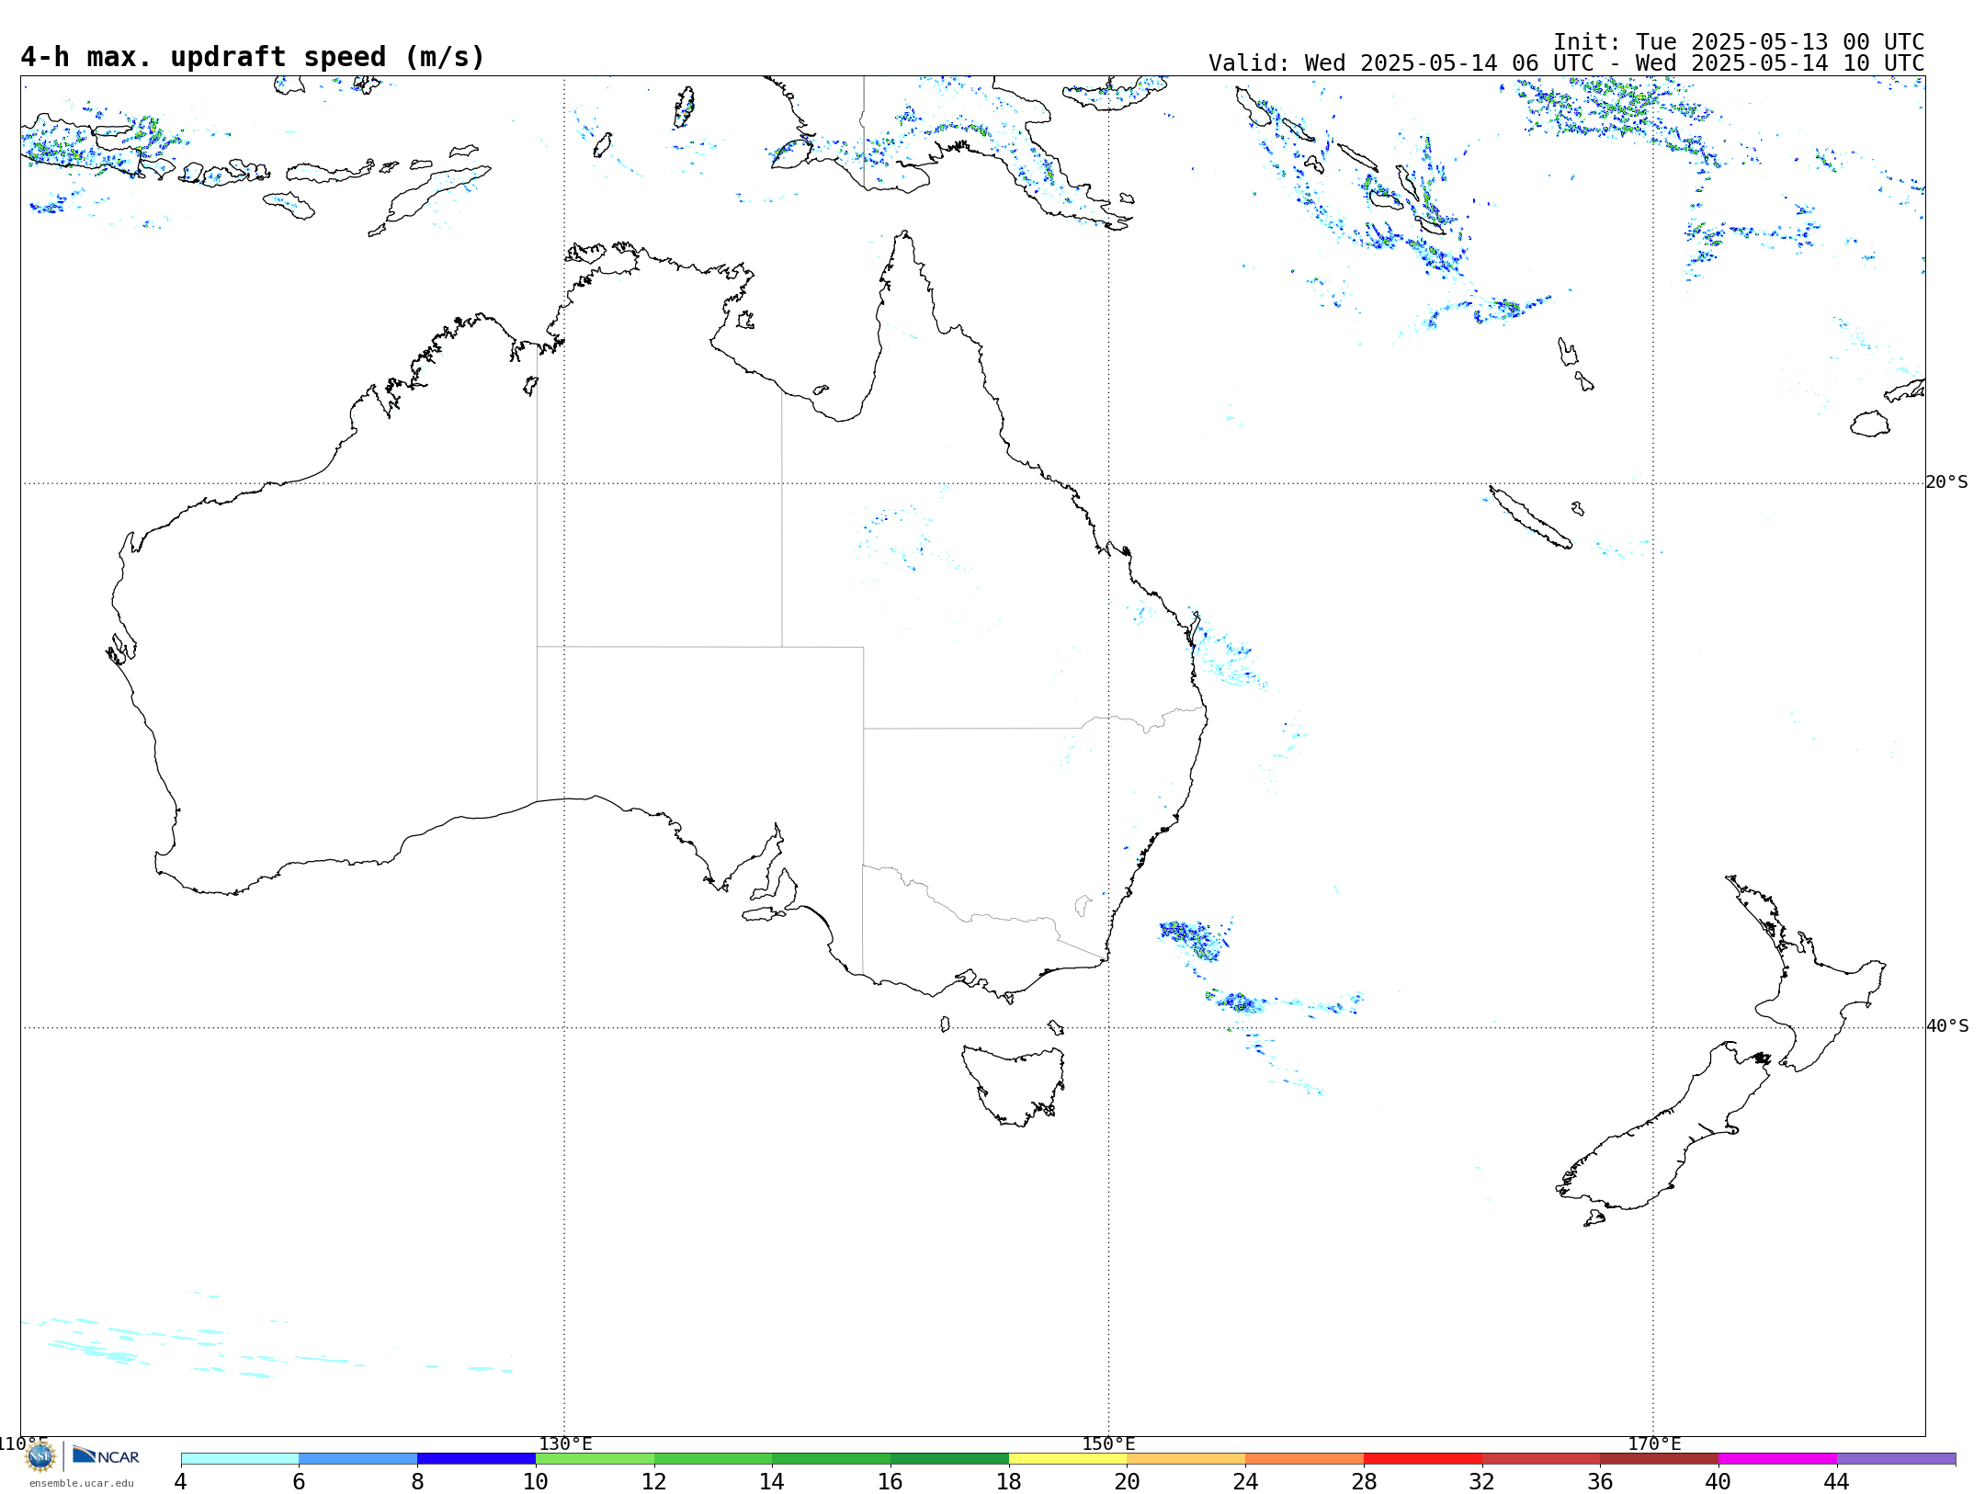This screenshot has height=1494, width=1985.
Task: Click the '150°E' longitude label
Action: pyautogui.click(x=1109, y=1443)
